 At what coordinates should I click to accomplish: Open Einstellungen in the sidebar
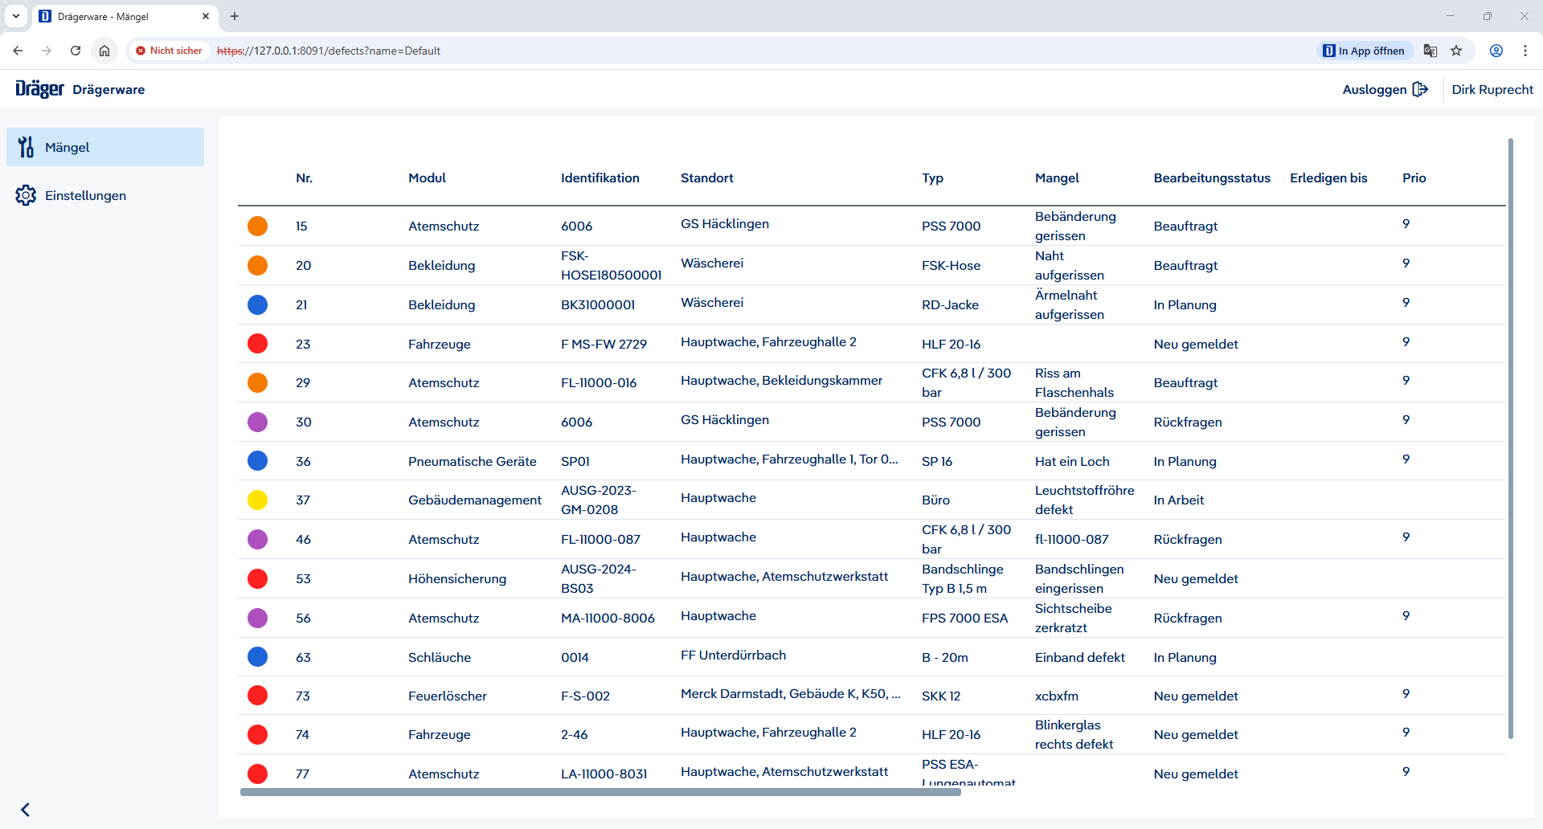(x=85, y=195)
